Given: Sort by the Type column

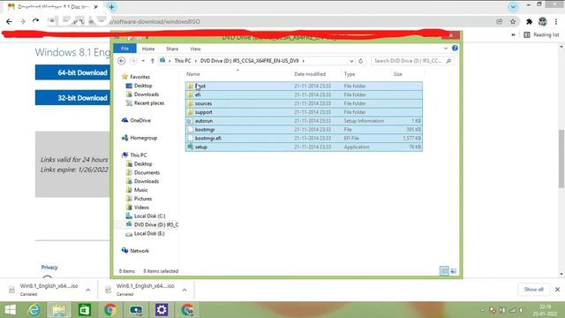Looking at the screenshot, I should click(x=350, y=74).
